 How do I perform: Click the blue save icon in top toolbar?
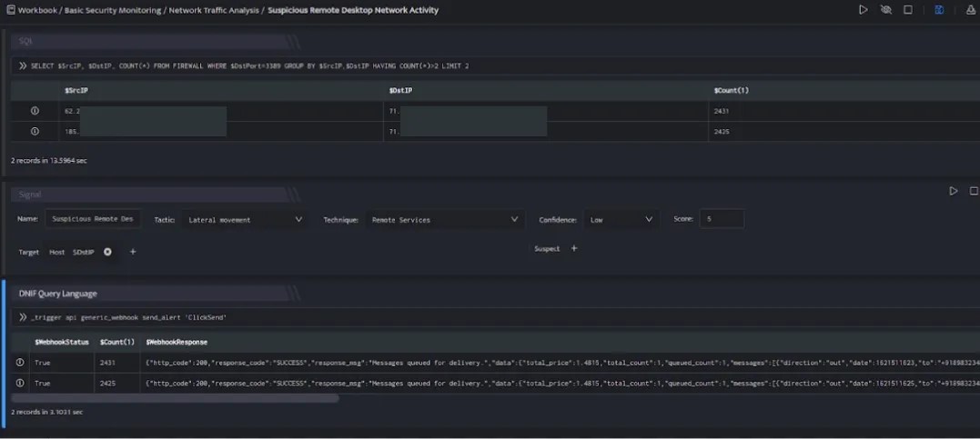[x=939, y=10]
